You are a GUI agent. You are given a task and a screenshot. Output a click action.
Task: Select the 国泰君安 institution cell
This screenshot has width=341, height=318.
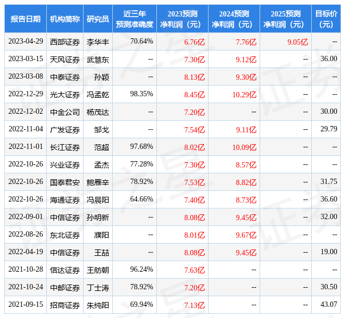(x=65, y=182)
